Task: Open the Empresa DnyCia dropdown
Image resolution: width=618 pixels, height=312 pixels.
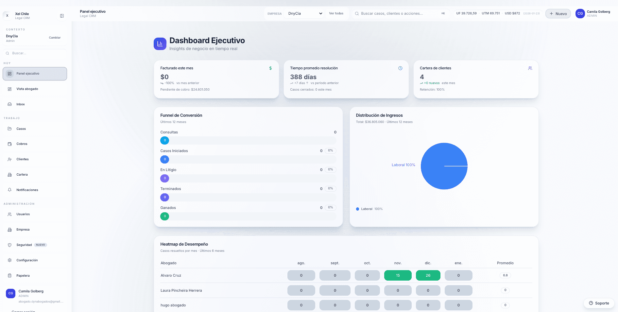Action: pyautogui.click(x=305, y=13)
